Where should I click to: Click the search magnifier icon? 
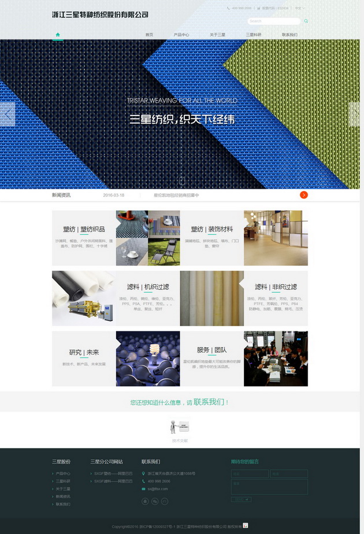tap(306, 21)
